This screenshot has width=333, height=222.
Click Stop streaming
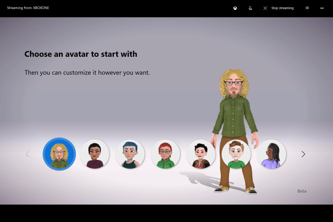(x=282, y=8)
